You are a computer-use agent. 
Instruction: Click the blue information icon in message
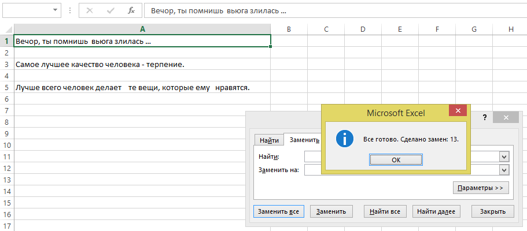[x=345, y=139]
